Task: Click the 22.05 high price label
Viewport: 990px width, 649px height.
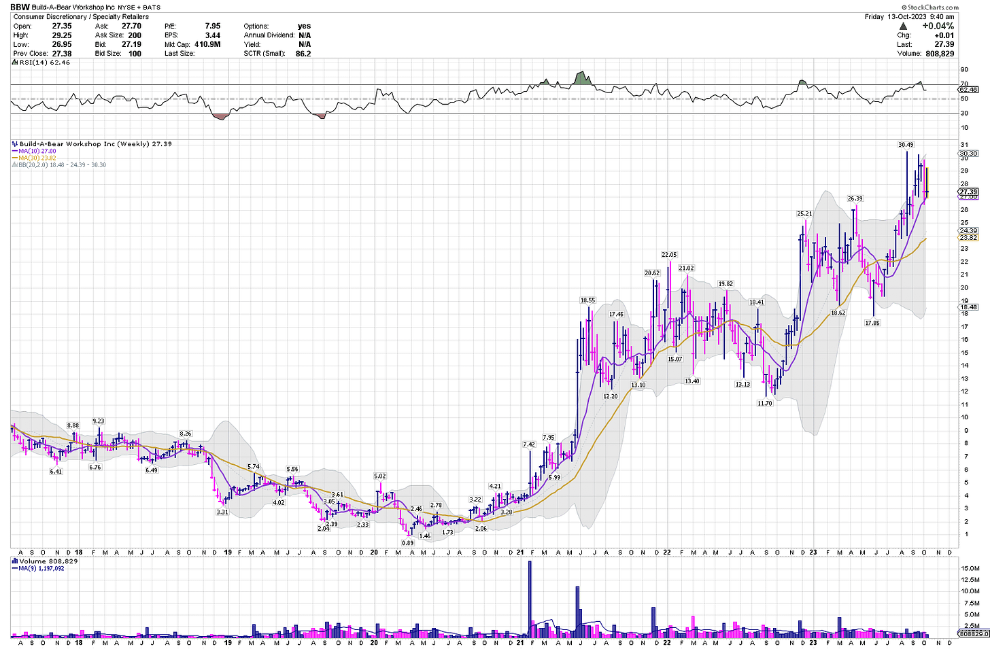Action: pyautogui.click(x=670, y=255)
